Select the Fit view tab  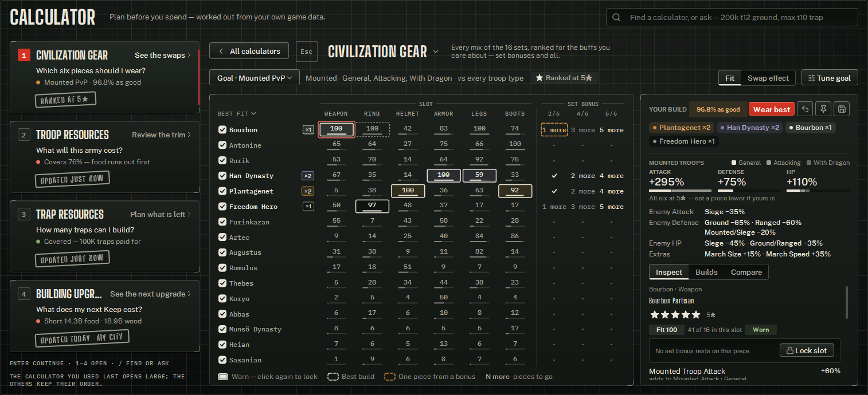coord(730,78)
